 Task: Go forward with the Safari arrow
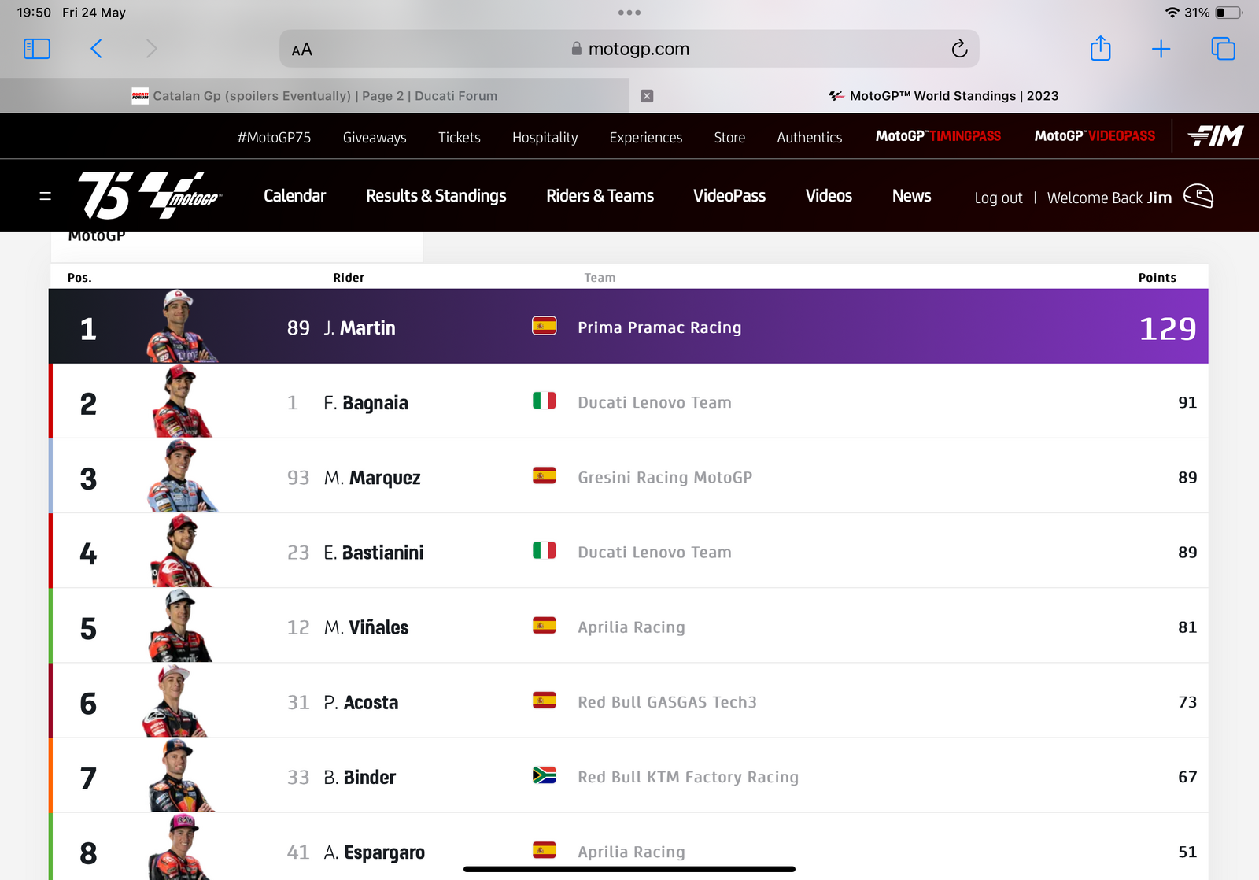point(151,49)
